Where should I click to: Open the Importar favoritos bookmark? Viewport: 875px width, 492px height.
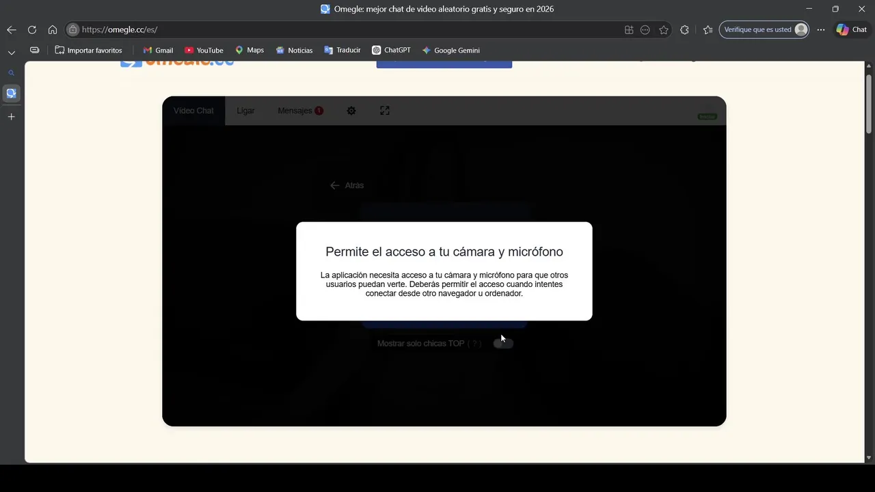pyautogui.click(x=88, y=50)
